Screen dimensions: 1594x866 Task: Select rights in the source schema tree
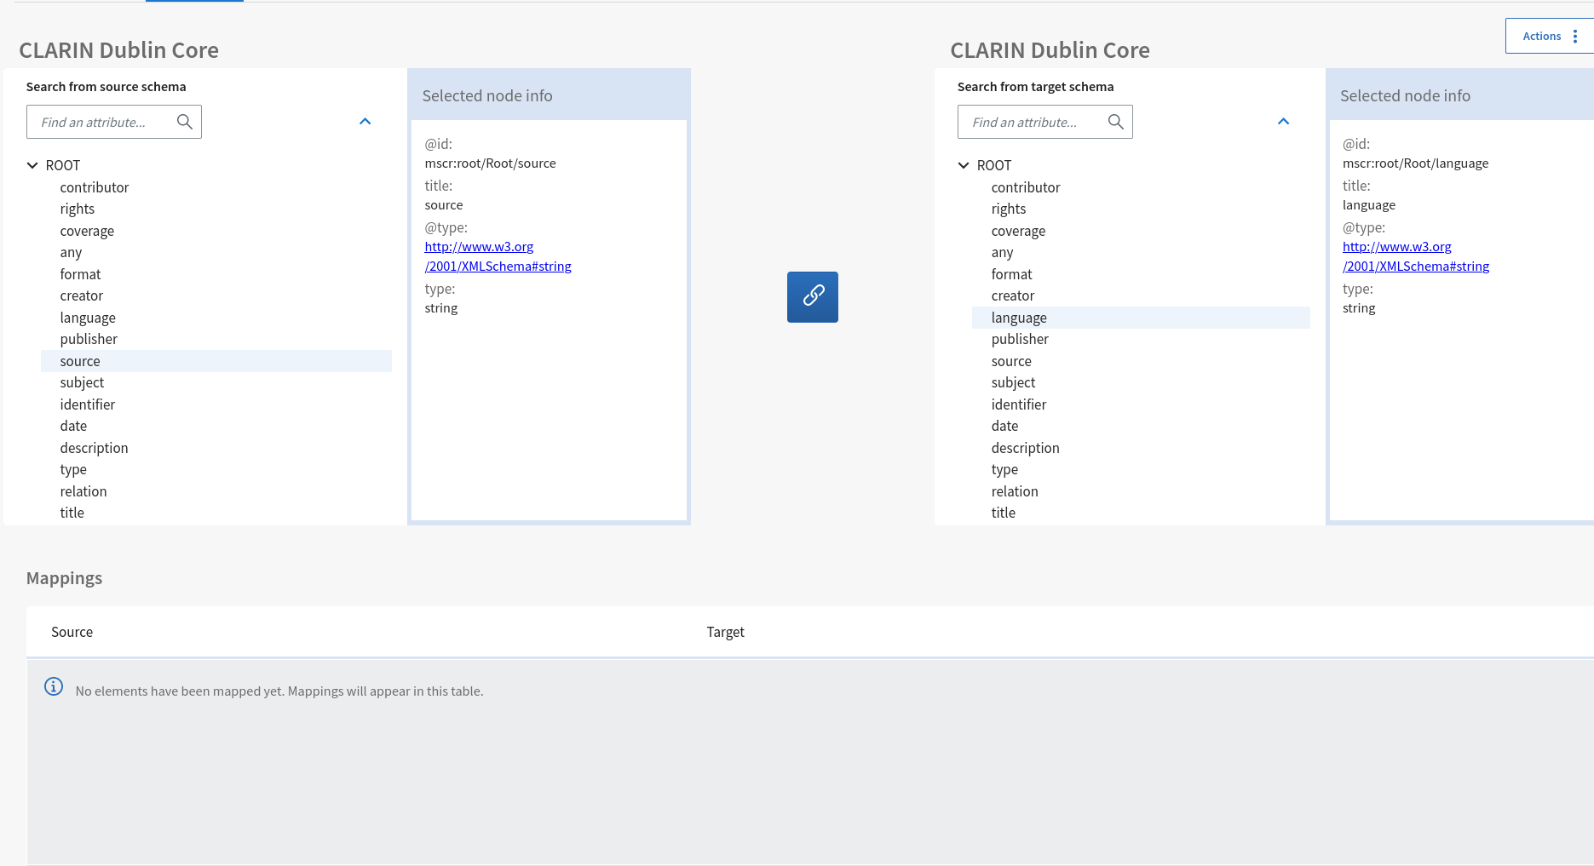tap(78, 209)
